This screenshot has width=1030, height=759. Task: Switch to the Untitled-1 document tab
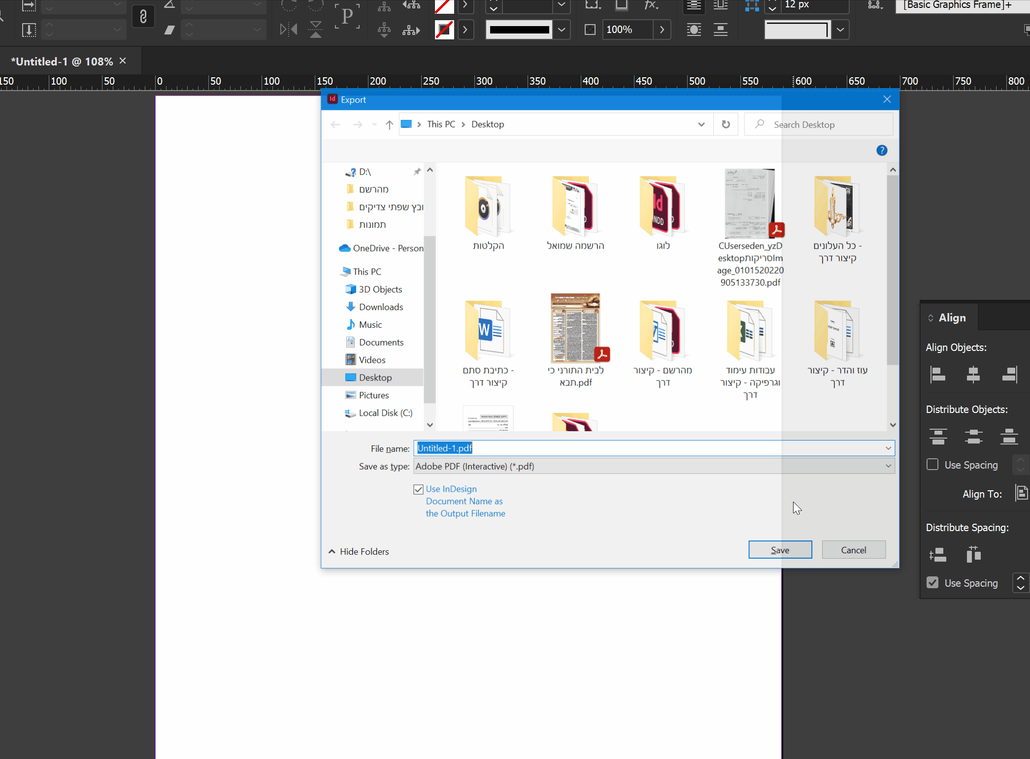click(62, 62)
